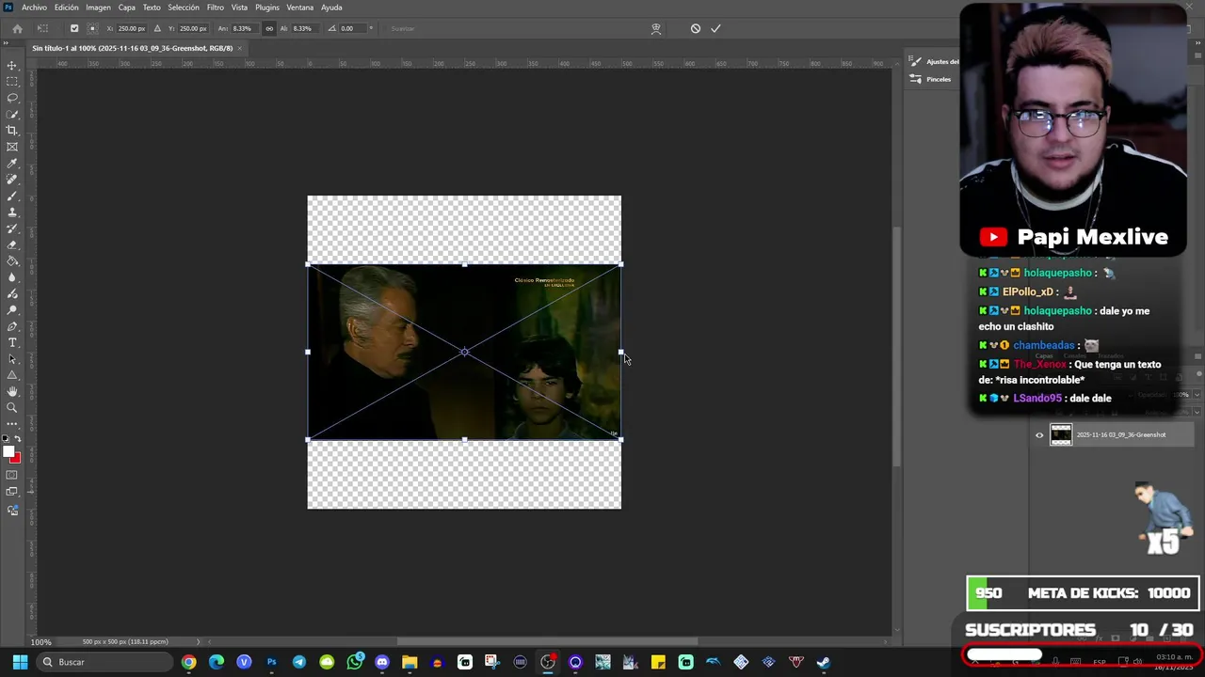Select the Move tool
The width and height of the screenshot is (1205, 677).
pos(12,66)
